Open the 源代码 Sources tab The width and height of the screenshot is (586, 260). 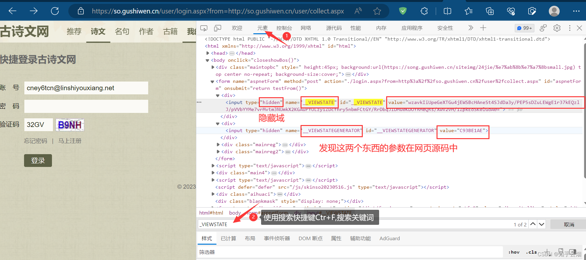click(x=334, y=28)
